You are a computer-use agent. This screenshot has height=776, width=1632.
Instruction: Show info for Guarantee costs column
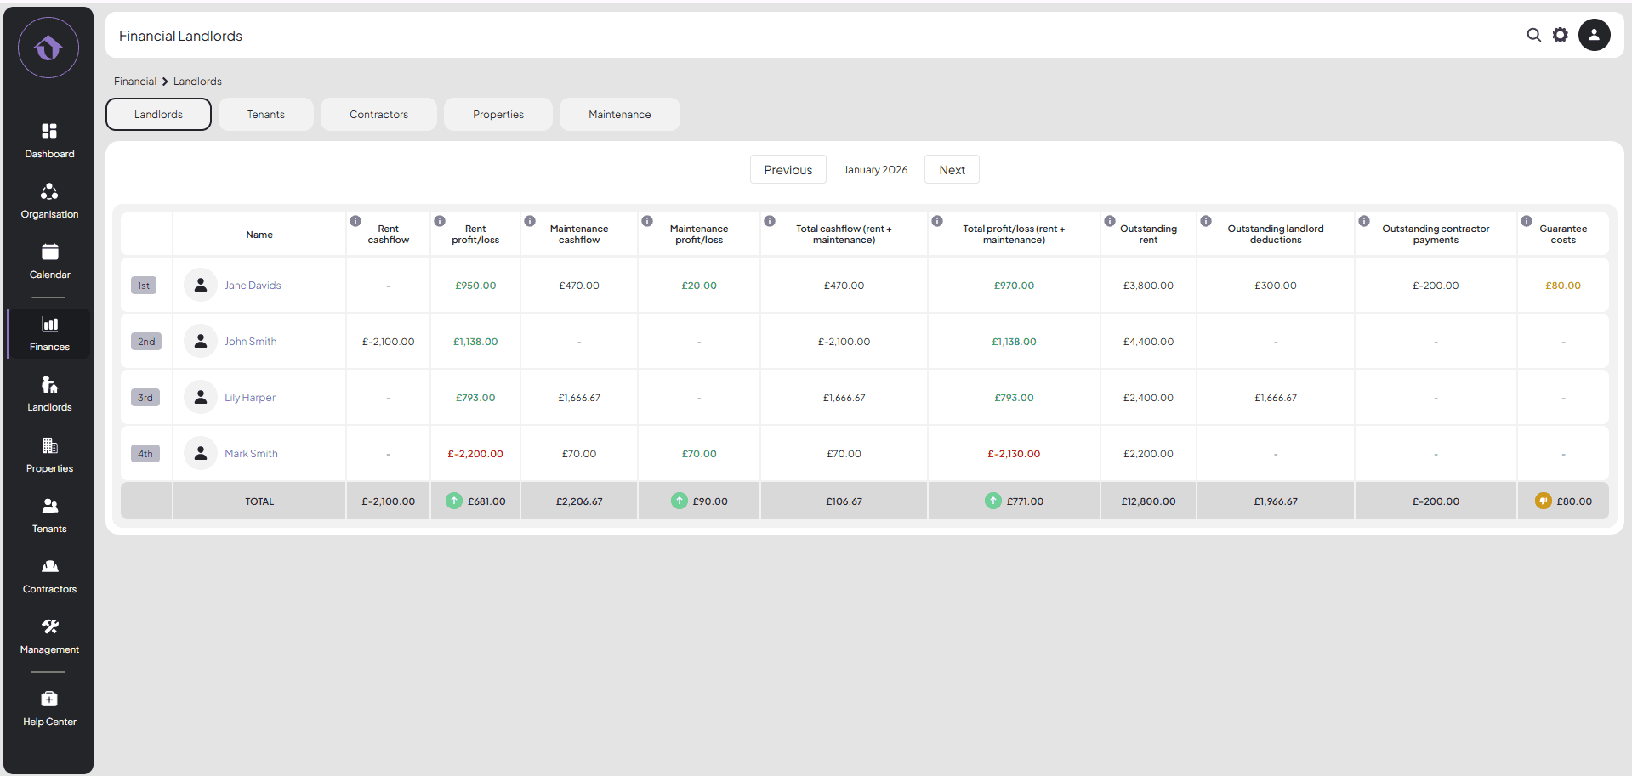pos(1527,221)
